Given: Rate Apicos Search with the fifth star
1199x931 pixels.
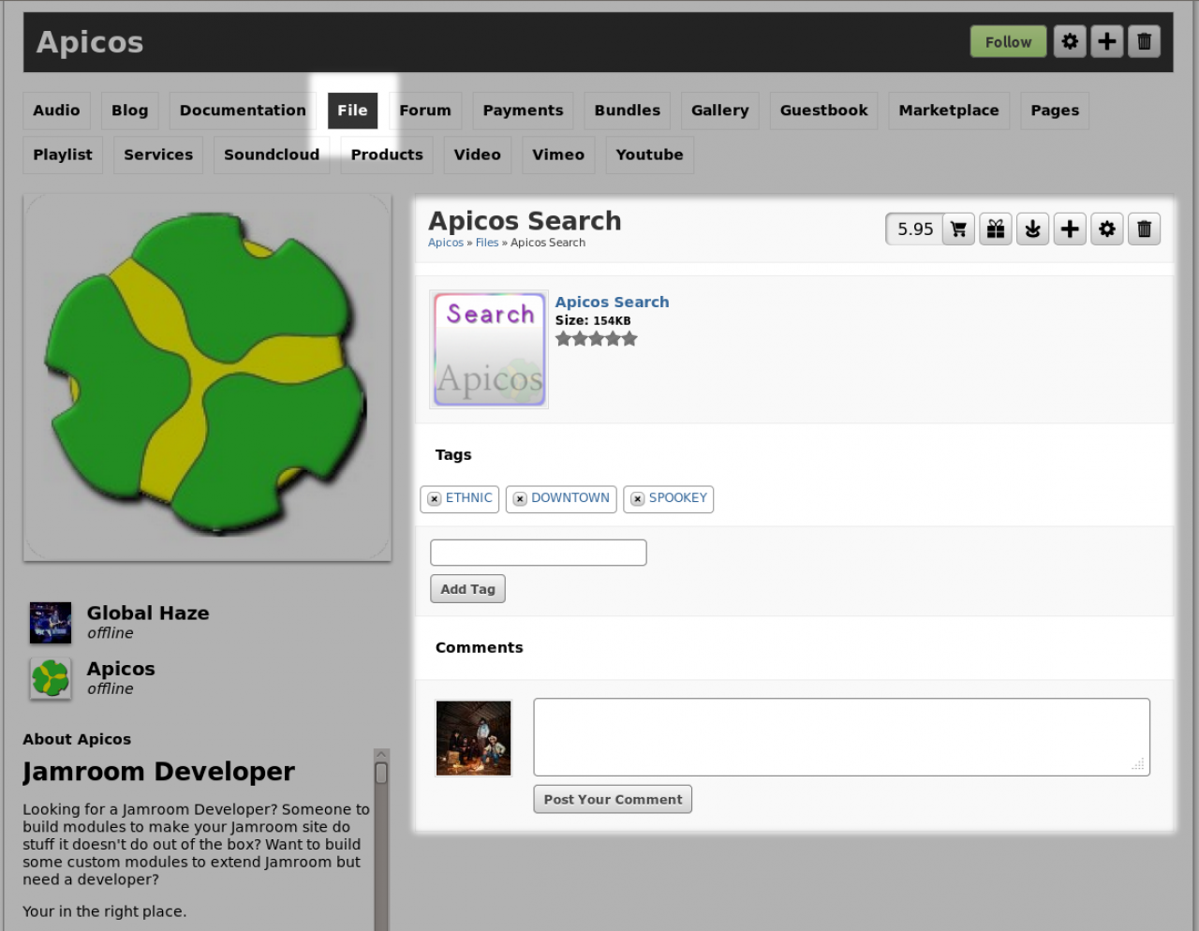Looking at the screenshot, I should point(629,339).
